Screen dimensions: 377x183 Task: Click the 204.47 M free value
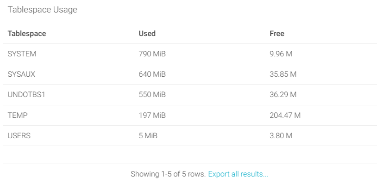click(x=285, y=116)
